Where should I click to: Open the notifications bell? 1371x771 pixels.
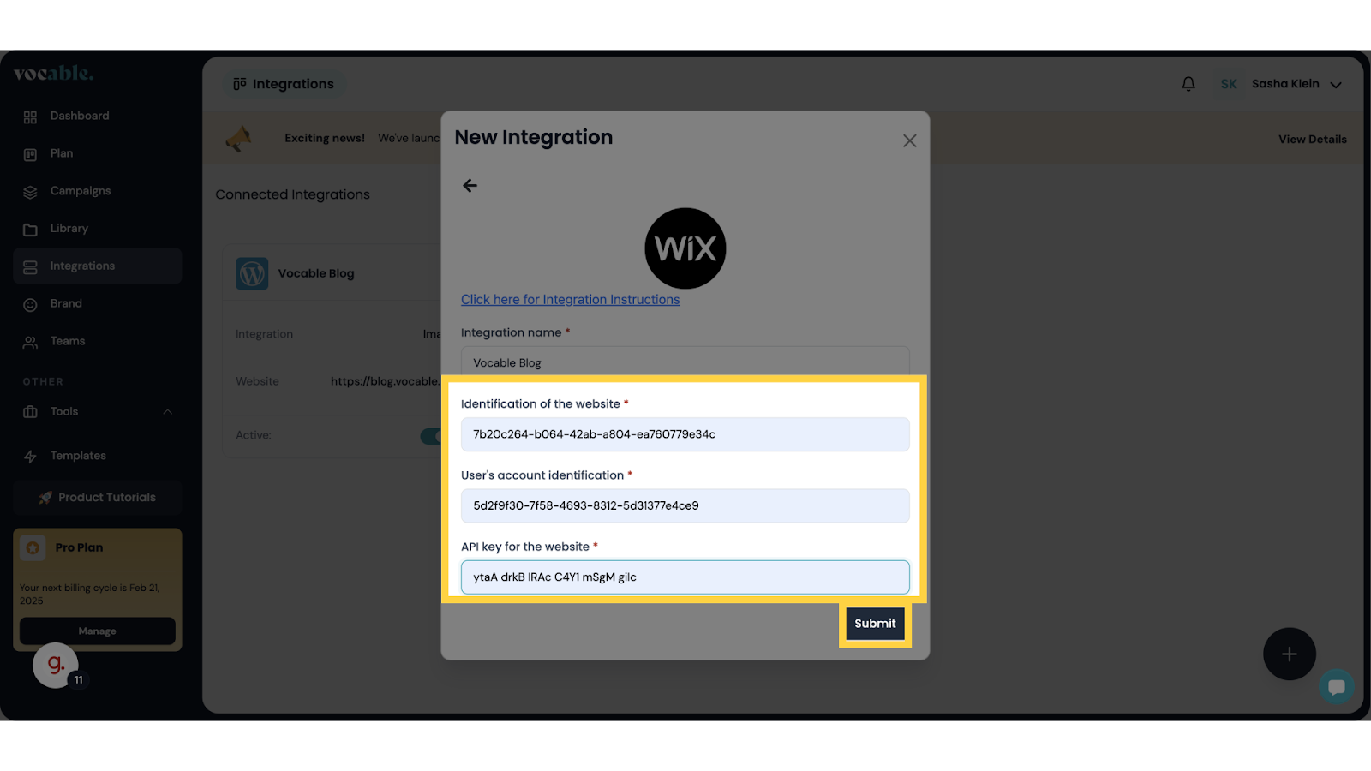click(1188, 84)
